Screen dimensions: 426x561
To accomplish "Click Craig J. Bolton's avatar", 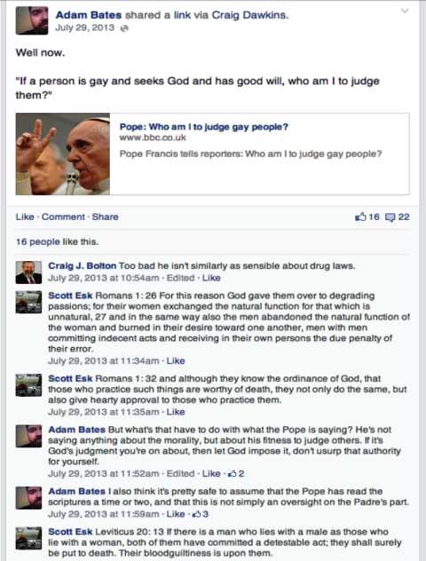I will 28,273.
